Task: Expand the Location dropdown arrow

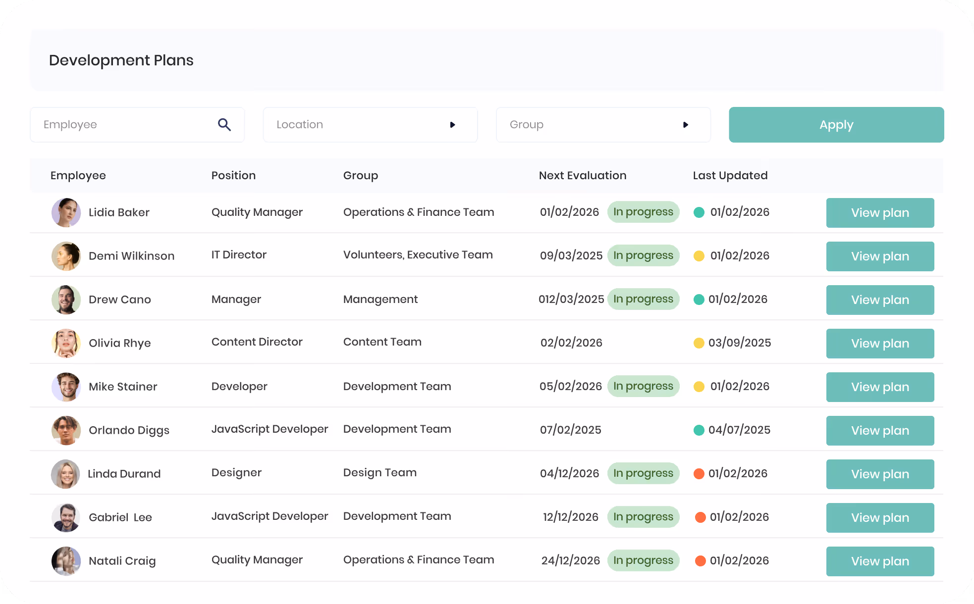Action: point(452,125)
